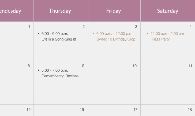Click the Wednesday column header

[10, 11]
